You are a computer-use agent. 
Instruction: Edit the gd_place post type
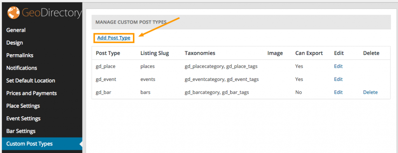(x=339, y=66)
